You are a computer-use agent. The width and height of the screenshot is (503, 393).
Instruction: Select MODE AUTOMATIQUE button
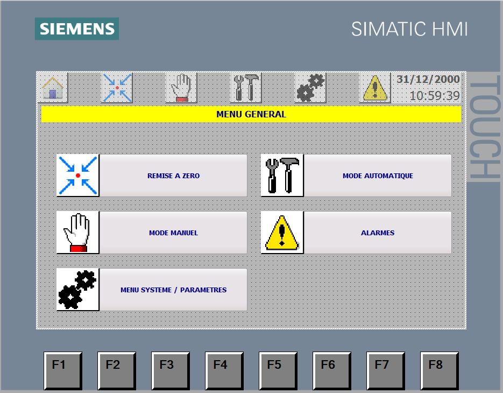click(378, 176)
